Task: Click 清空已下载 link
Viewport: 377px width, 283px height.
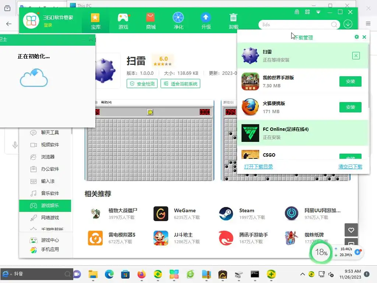Action: coord(350,167)
